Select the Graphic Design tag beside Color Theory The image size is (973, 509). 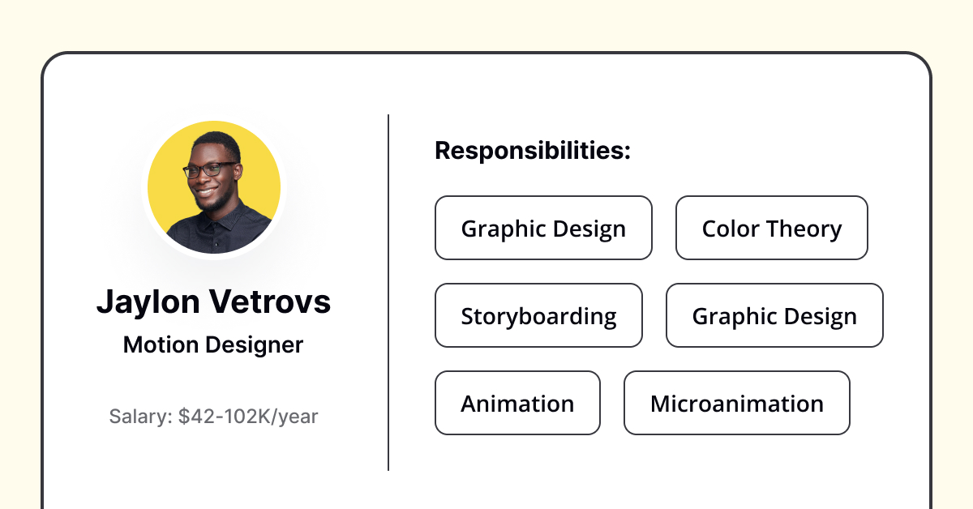(543, 228)
